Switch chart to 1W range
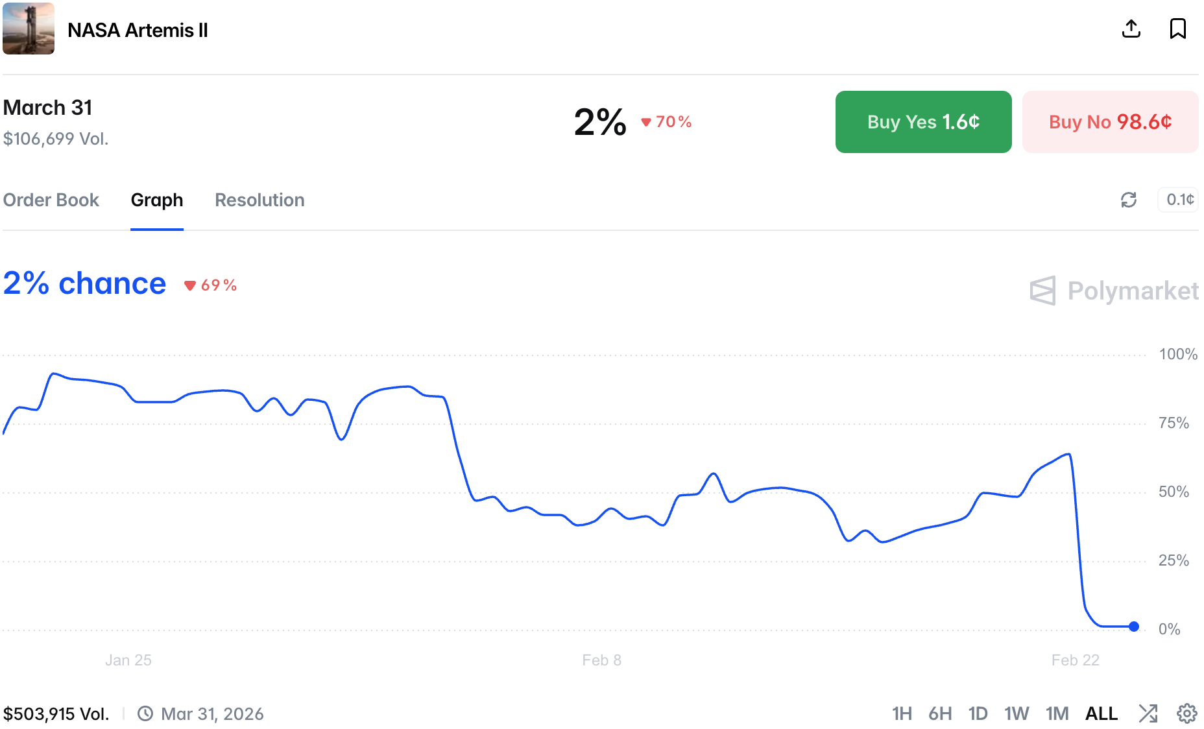1204x729 pixels. pos(1017,714)
